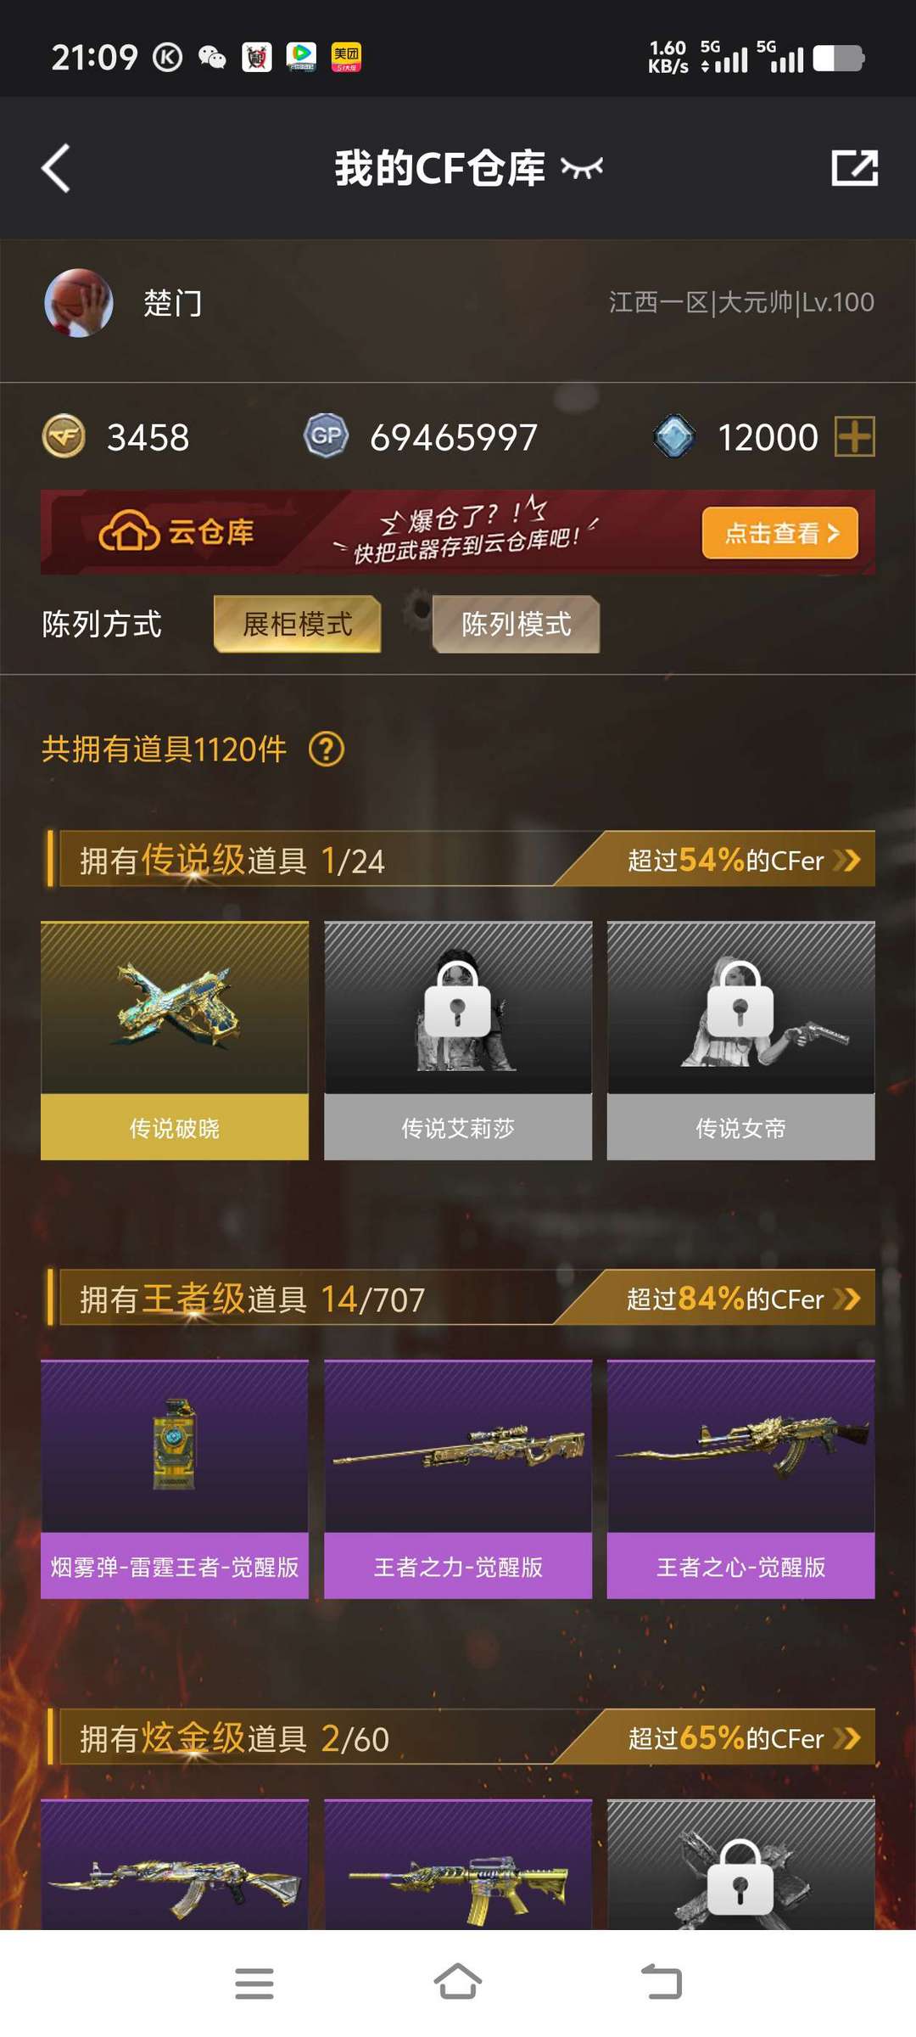Open the share/export icon
The image size is (916, 2037).
coord(854,167)
